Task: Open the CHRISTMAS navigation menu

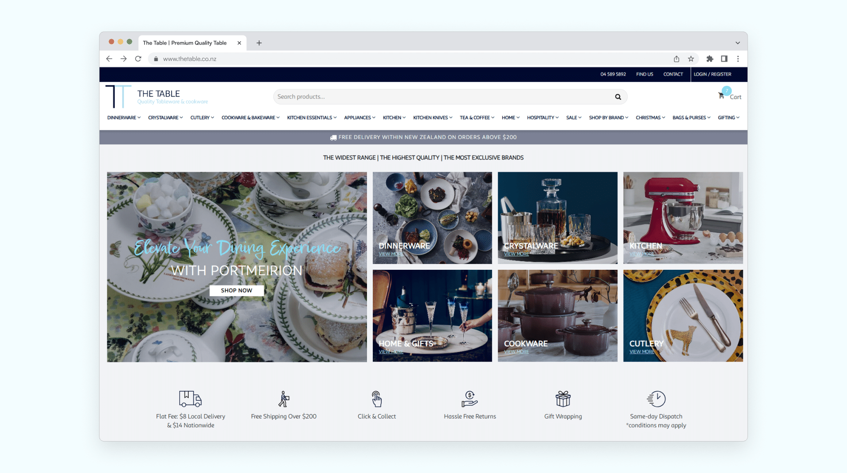Action: click(650, 118)
